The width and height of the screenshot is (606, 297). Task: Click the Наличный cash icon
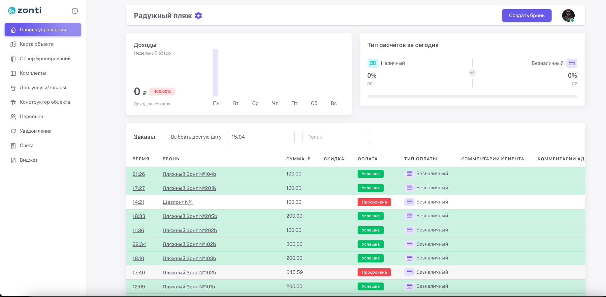373,63
